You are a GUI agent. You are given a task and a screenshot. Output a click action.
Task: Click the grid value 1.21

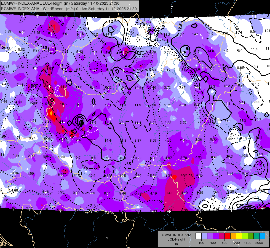click(x=33, y=120)
